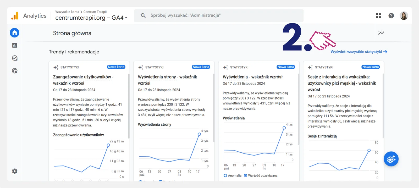The image size is (419, 188).
Task: Click the "Strona główna" page heading
Action: click(x=72, y=33)
